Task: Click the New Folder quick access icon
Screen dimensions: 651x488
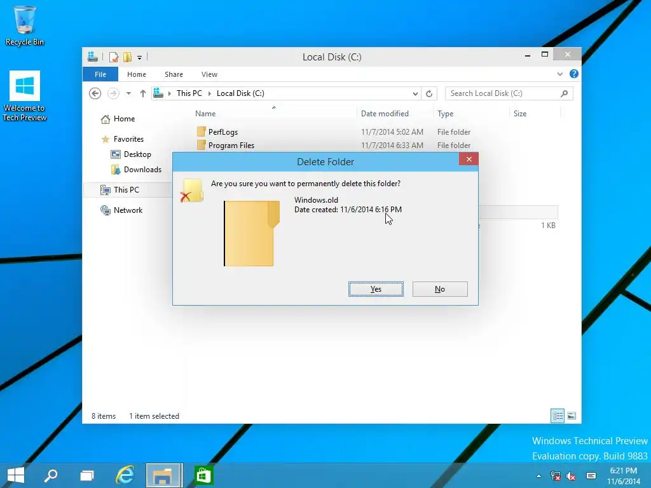Action: tap(127, 57)
